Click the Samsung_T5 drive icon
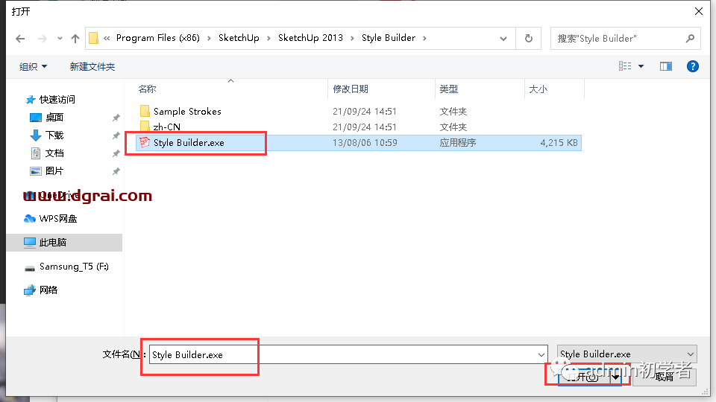 (30, 267)
